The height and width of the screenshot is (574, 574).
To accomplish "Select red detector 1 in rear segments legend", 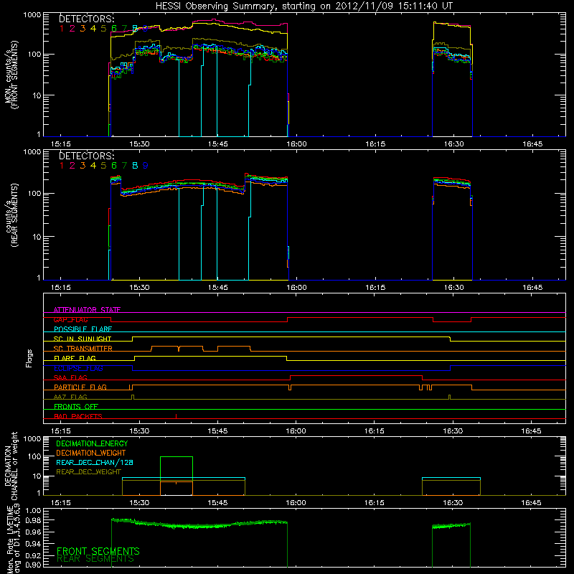I will (x=62, y=166).
